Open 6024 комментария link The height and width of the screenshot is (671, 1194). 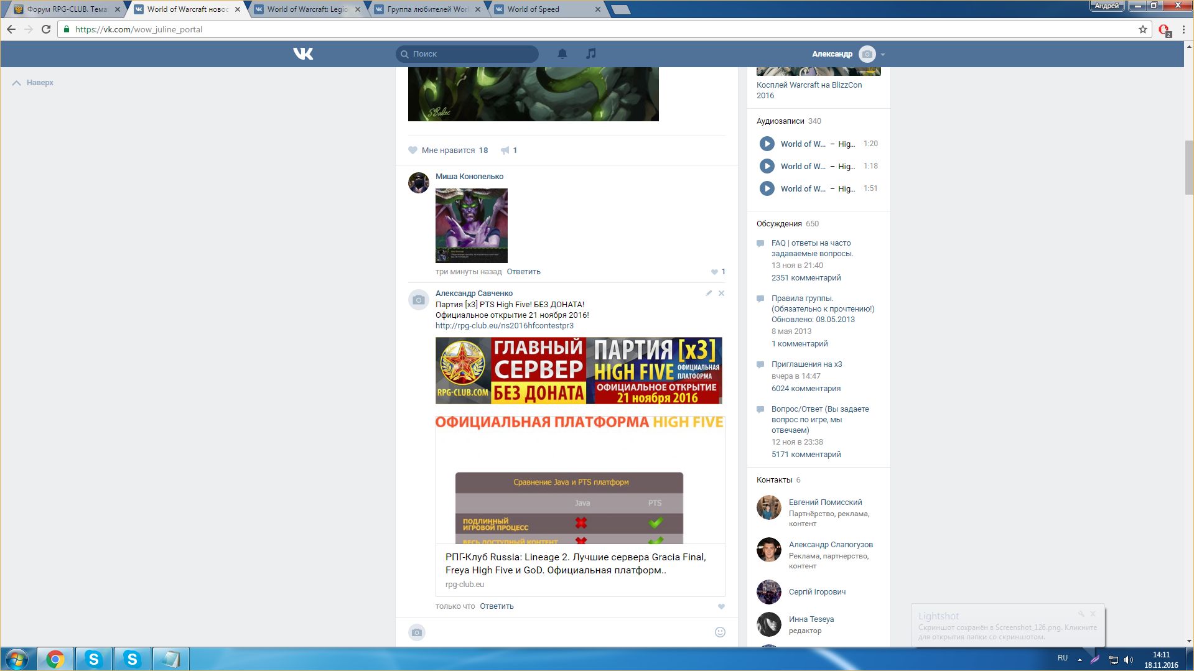click(806, 389)
